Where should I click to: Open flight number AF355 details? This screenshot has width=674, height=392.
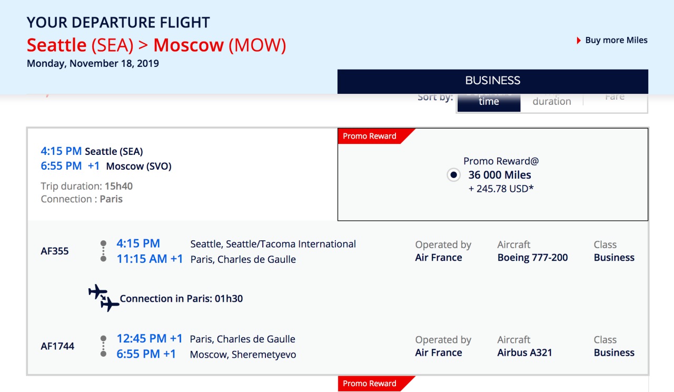[x=55, y=251]
